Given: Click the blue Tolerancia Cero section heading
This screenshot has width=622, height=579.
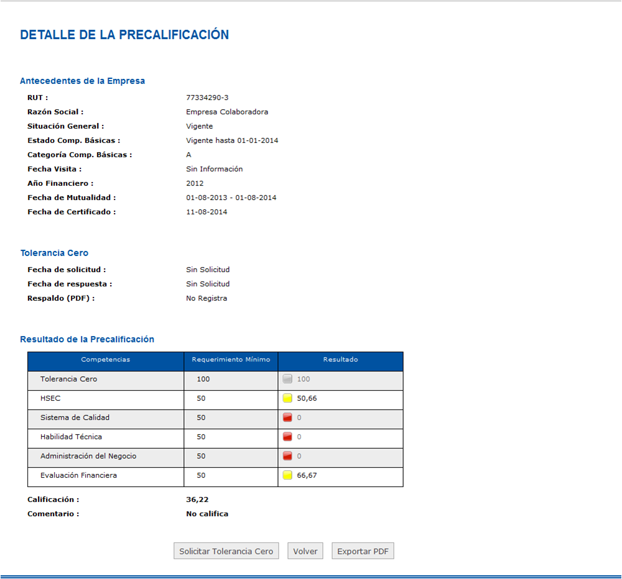Looking at the screenshot, I should click(54, 253).
